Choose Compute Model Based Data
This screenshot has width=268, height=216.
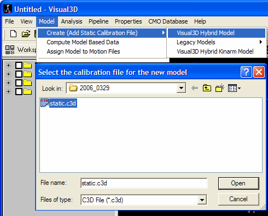pyautogui.click(x=102, y=42)
